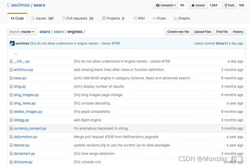Open currency_convert.py file

click(x=30, y=129)
